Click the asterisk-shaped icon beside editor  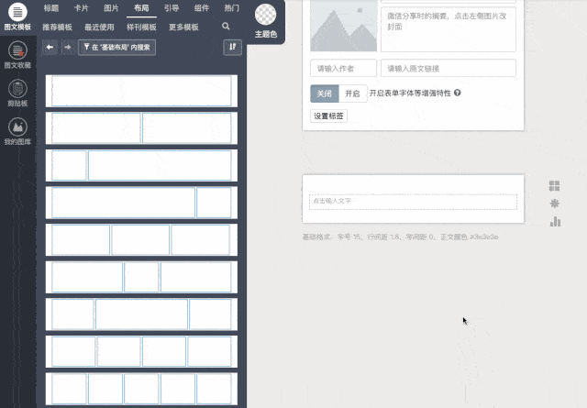[x=554, y=204]
